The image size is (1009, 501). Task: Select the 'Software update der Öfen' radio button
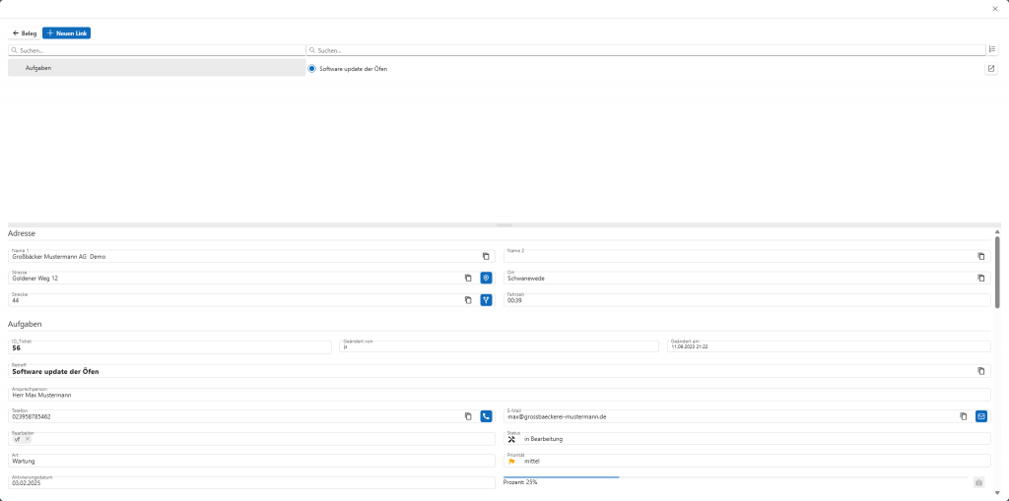pyautogui.click(x=312, y=69)
